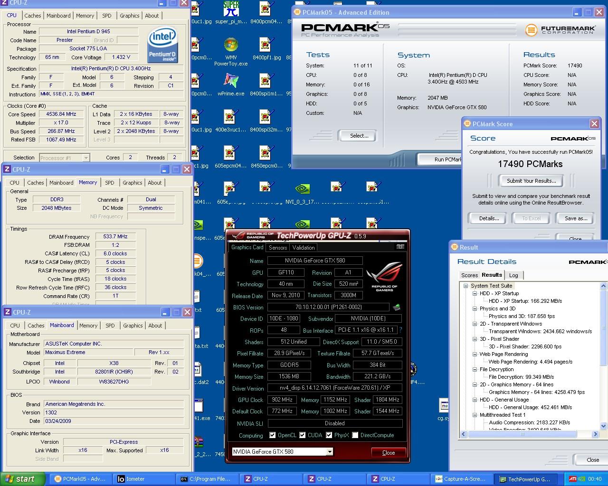
Task: Toggle the DirectCompute checkbox in GPU-Z
Action: pyautogui.click(x=355, y=435)
